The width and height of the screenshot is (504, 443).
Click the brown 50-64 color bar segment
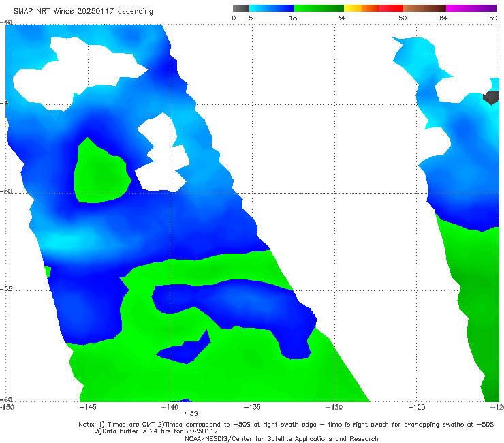(x=424, y=8)
